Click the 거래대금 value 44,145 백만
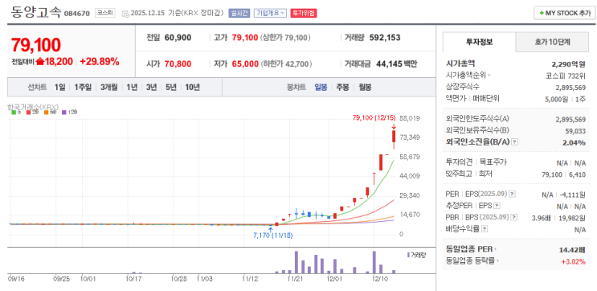The image size is (597, 291). (x=396, y=64)
